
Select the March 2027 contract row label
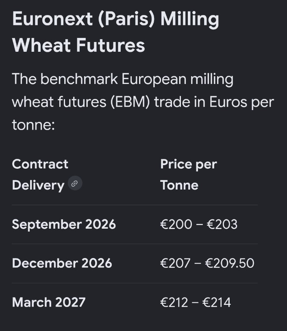pos(49,302)
